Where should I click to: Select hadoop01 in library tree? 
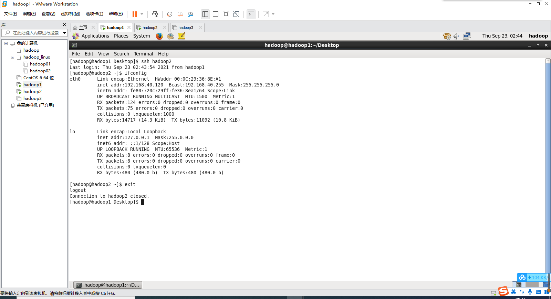point(40,64)
